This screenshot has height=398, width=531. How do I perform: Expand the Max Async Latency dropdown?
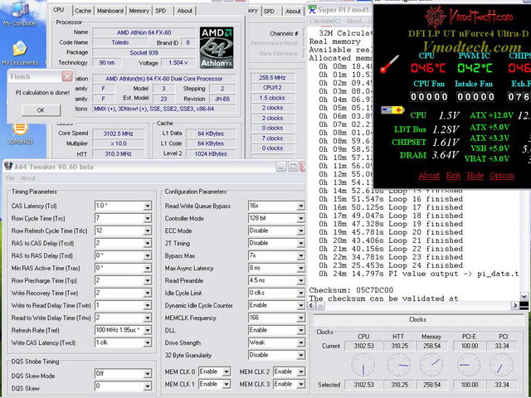[x=300, y=268]
